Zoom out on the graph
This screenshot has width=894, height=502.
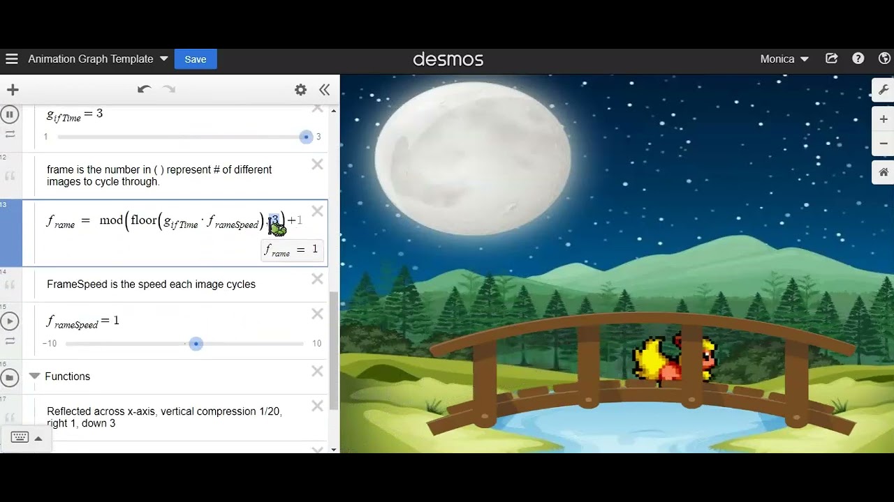[x=883, y=143]
